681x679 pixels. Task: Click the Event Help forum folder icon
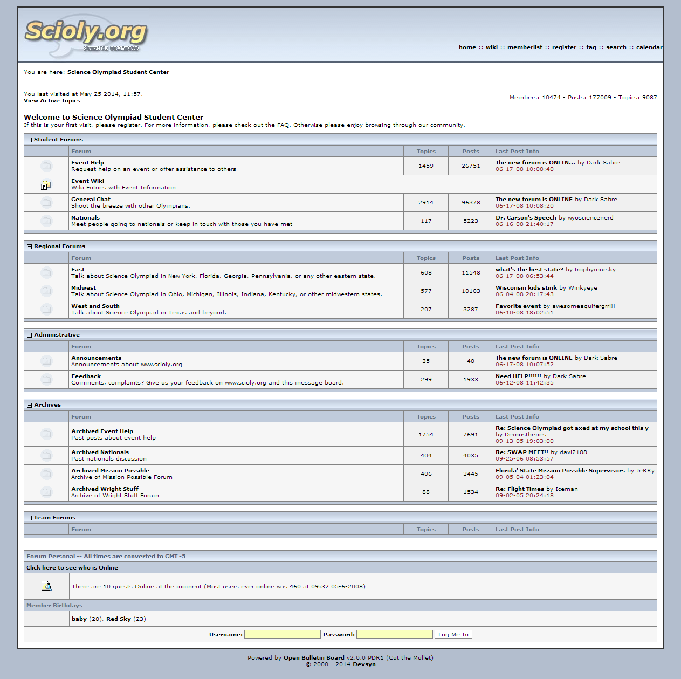[46, 166]
